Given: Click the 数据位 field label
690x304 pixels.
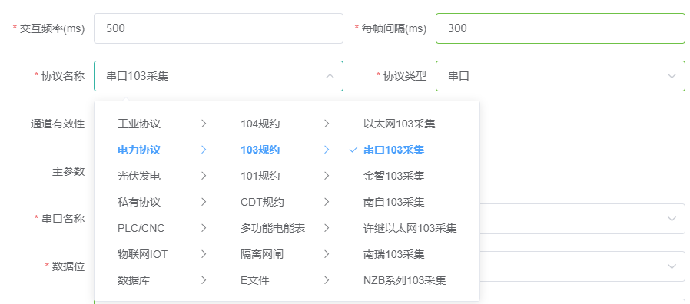Looking at the screenshot, I should (68, 266).
